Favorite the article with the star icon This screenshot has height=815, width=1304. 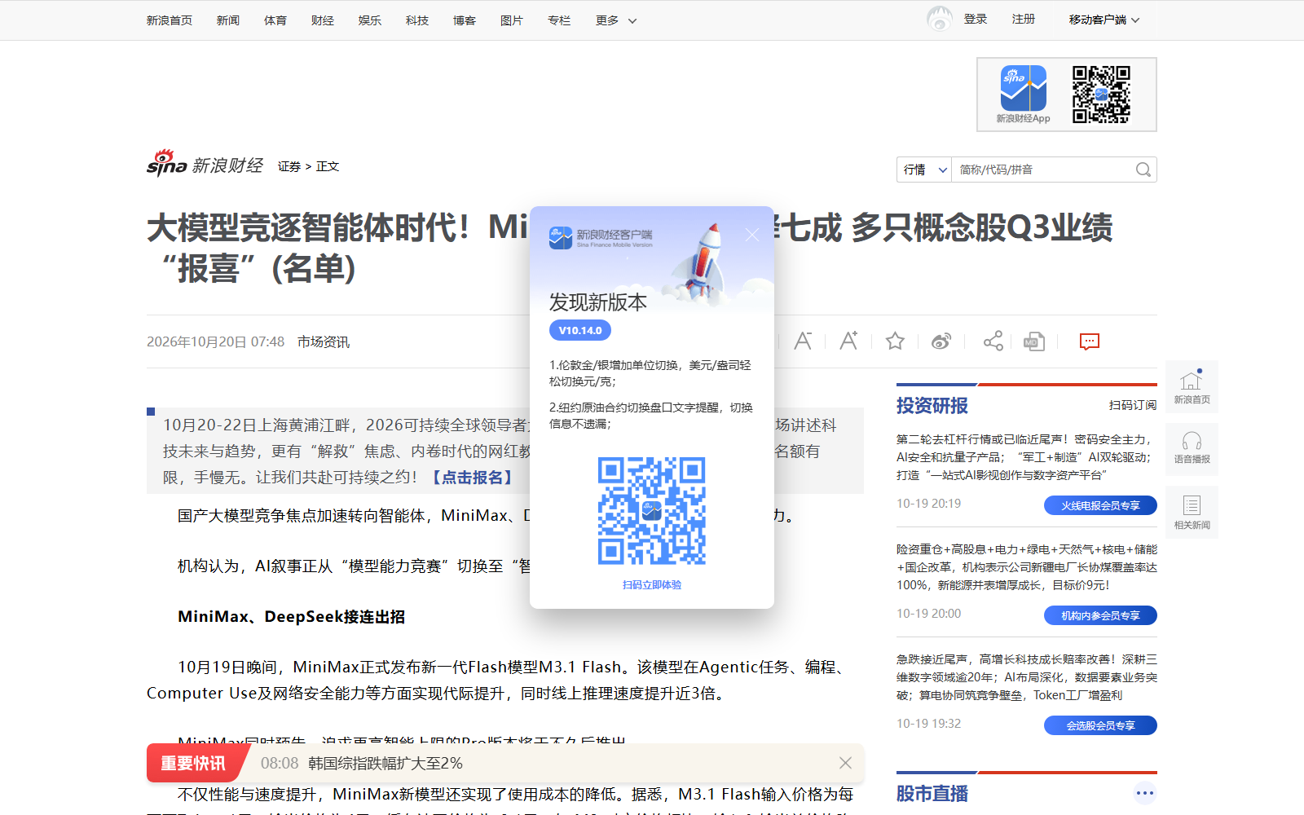click(x=895, y=341)
